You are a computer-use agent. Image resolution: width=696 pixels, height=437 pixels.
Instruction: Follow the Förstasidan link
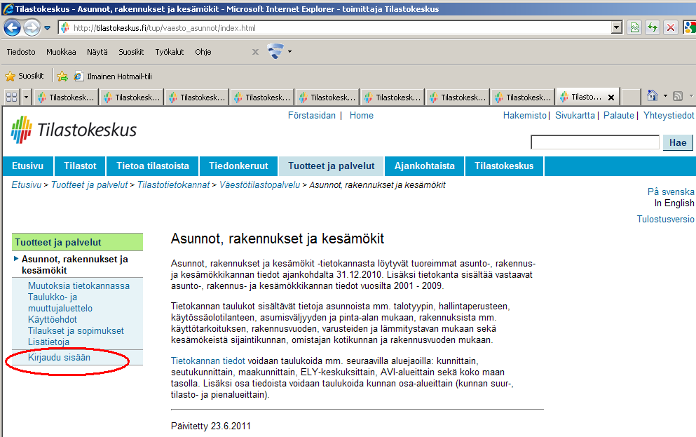[312, 116]
